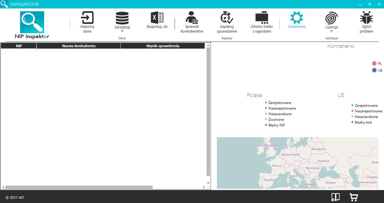The height and width of the screenshot is (203, 384).
Task: Select Błędny NIP legend entry
Action: (275, 125)
